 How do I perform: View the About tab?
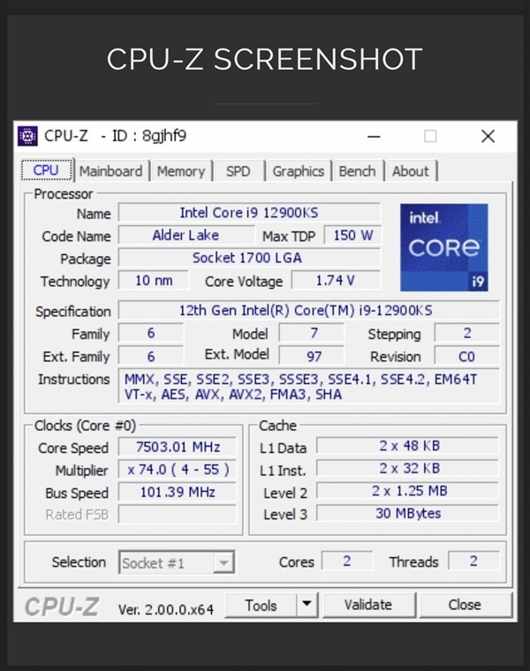(x=410, y=171)
